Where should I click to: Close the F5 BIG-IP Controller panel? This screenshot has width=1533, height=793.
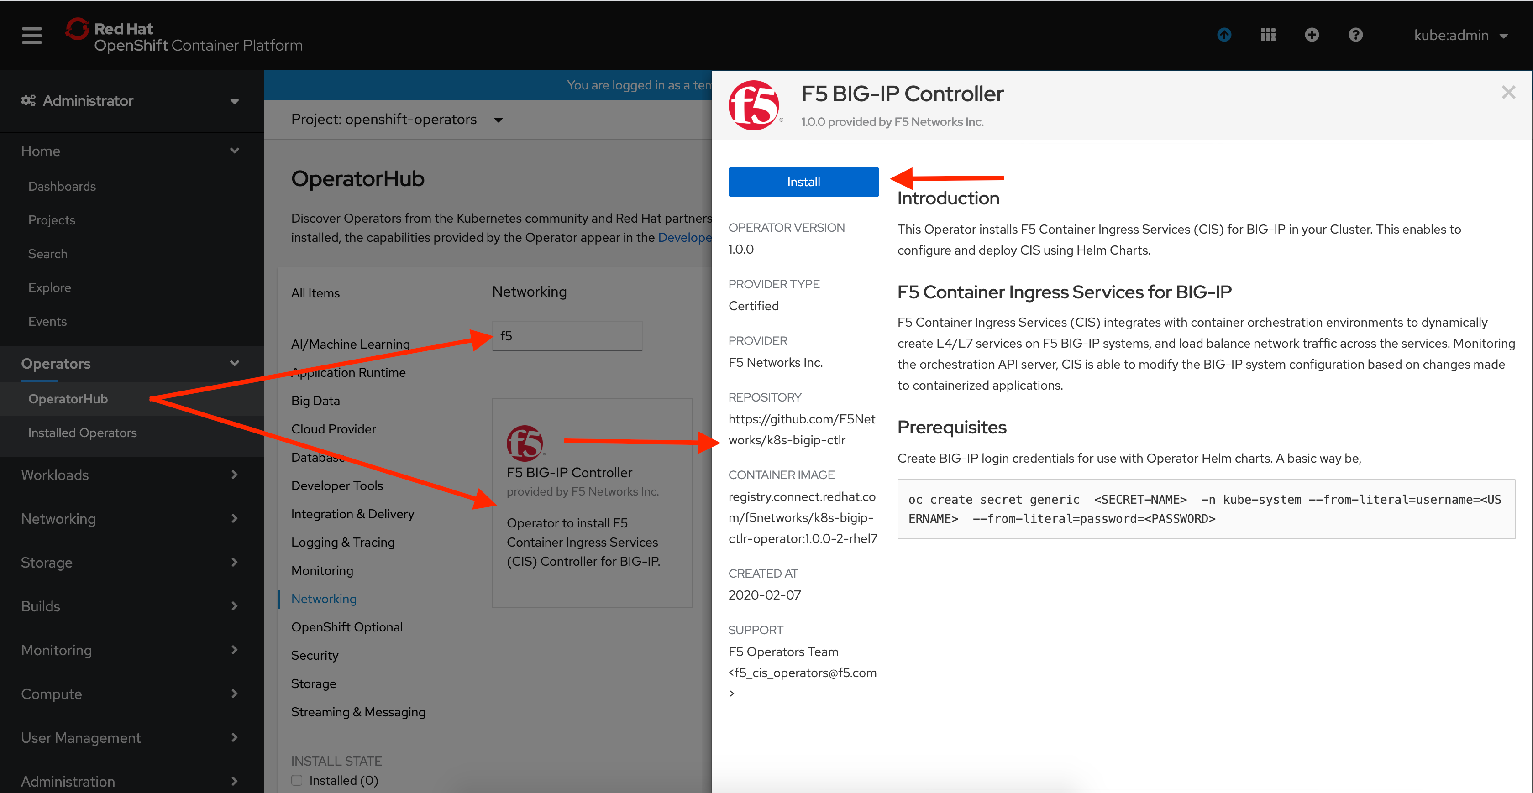coord(1508,92)
